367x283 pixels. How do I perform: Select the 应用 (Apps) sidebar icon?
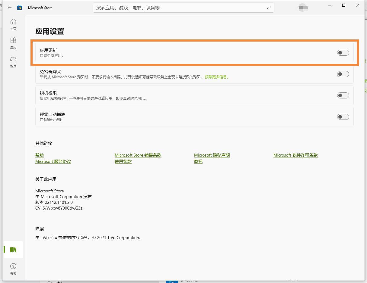tap(13, 43)
